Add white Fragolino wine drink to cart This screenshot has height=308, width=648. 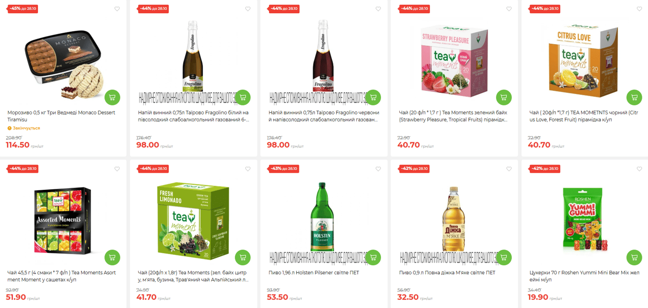click(x=243, y=97)
